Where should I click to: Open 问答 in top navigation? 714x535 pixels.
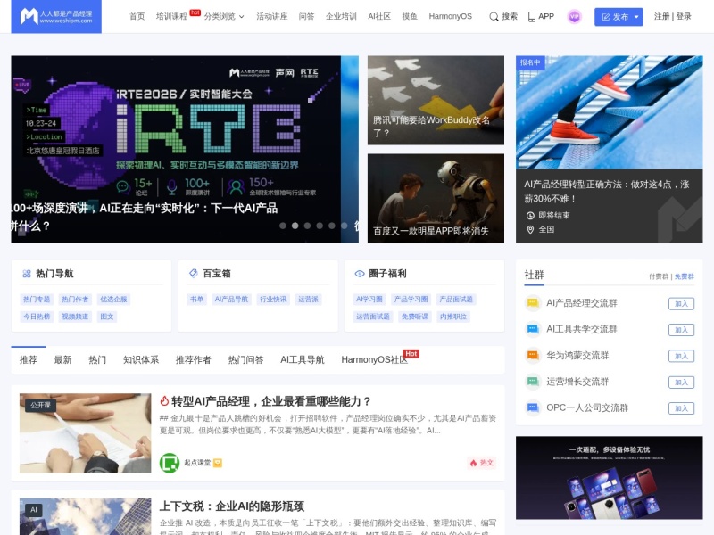click(x=306, y=16)
